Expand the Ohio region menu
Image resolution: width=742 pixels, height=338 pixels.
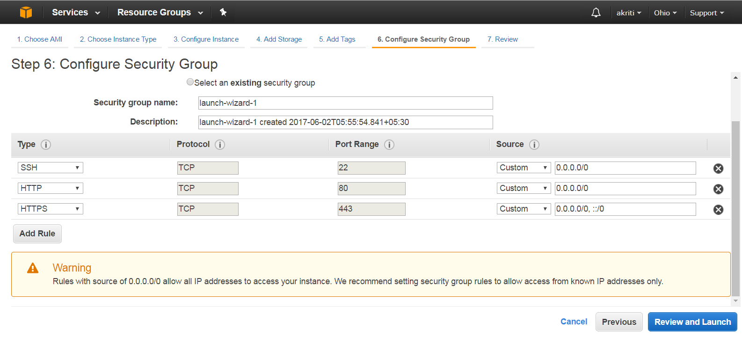665,13
